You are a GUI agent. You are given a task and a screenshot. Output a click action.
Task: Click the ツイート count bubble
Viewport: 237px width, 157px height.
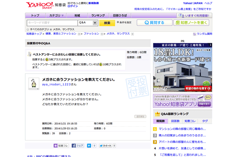click(x=114, y=145)
